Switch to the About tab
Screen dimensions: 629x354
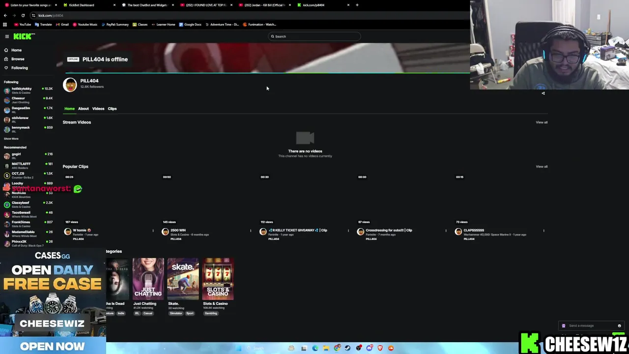click(84, 109)
